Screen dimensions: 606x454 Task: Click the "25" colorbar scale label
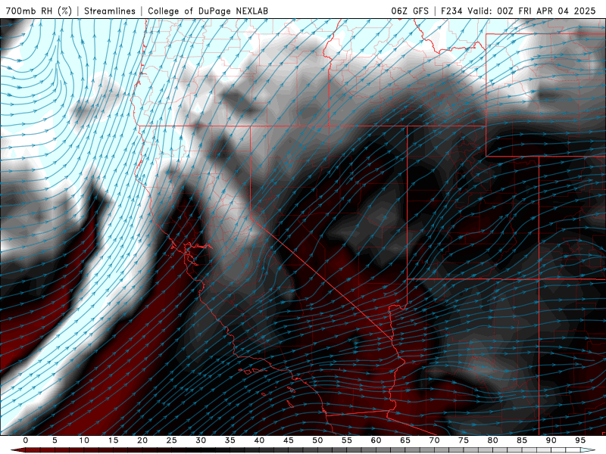(172, 440)
